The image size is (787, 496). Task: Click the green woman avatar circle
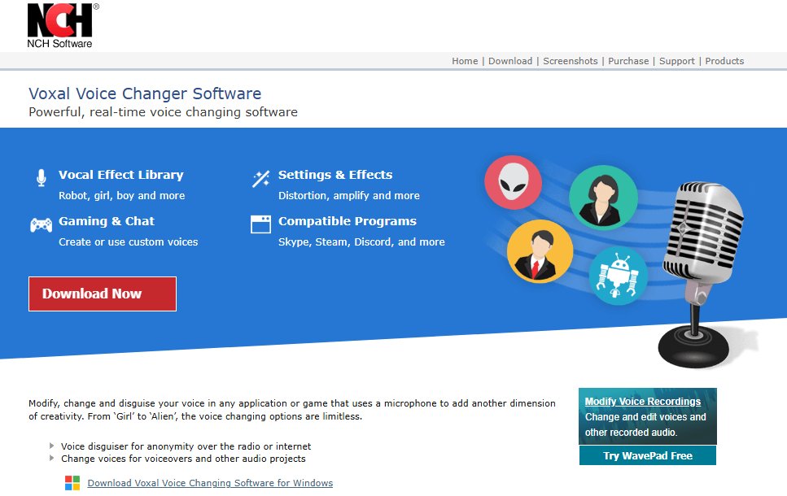pos(603,198)
